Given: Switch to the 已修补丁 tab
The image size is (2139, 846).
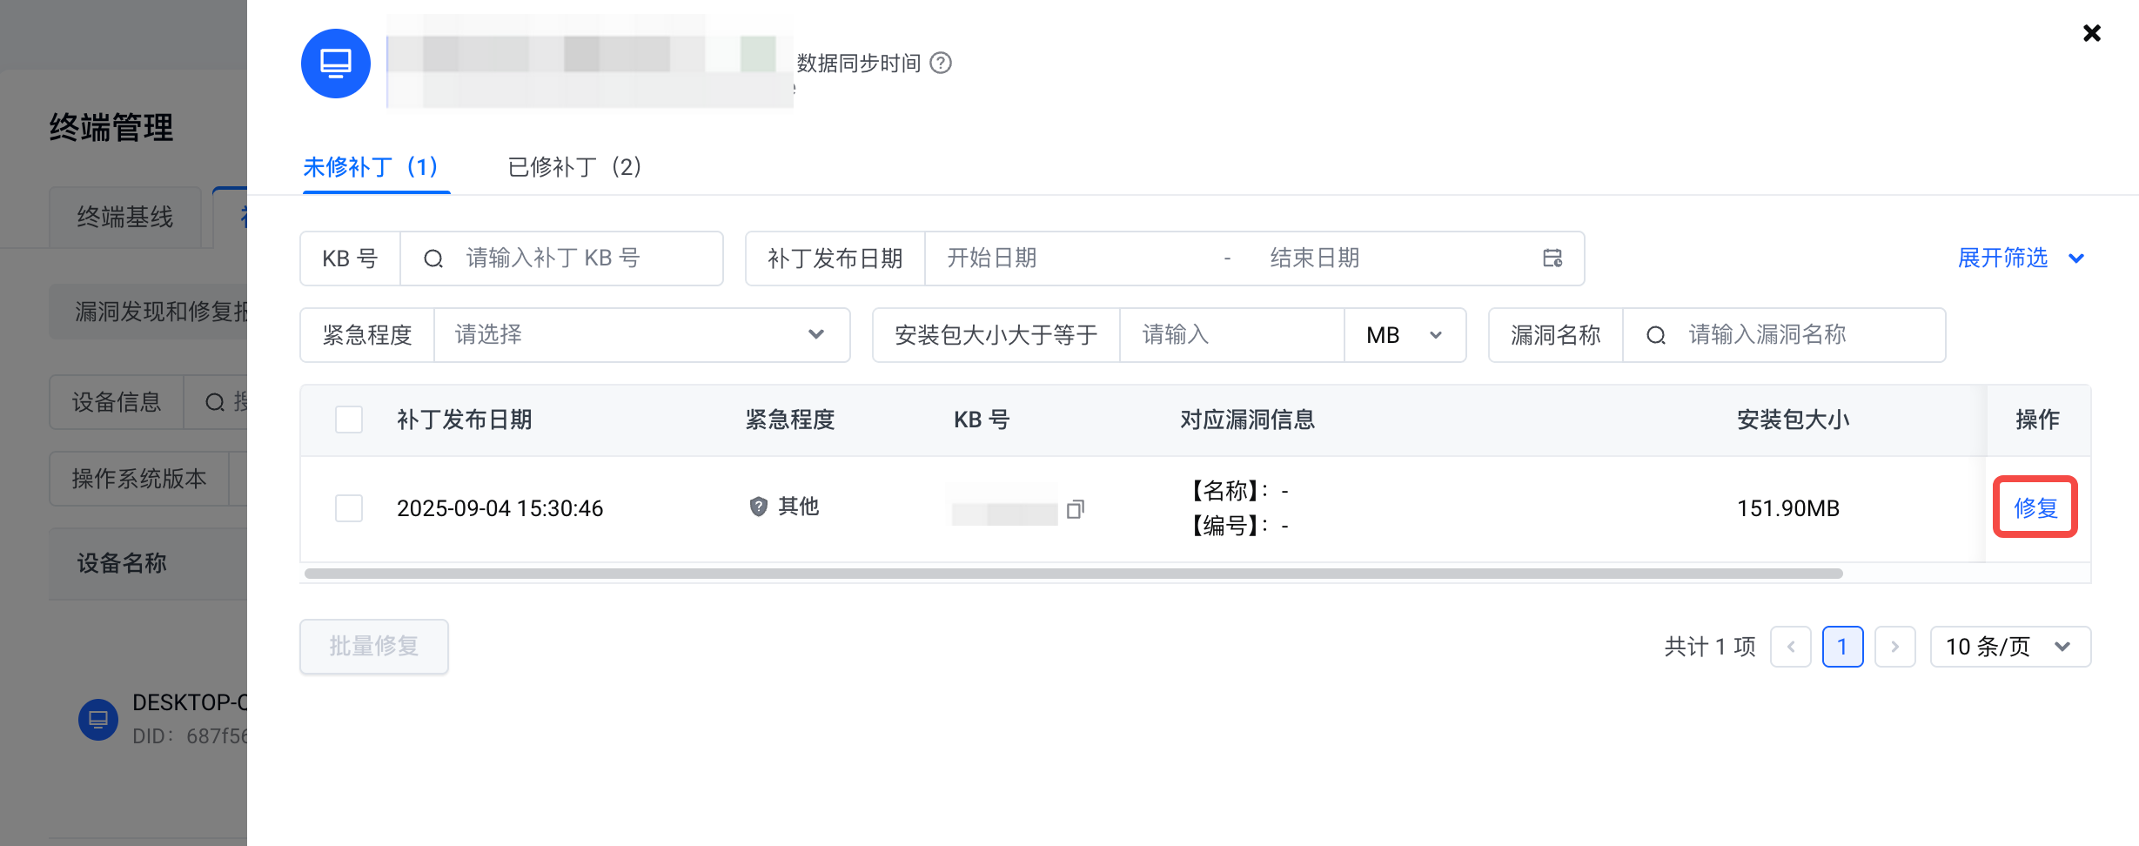Looking at the screenshot, I should coord(573,166).
